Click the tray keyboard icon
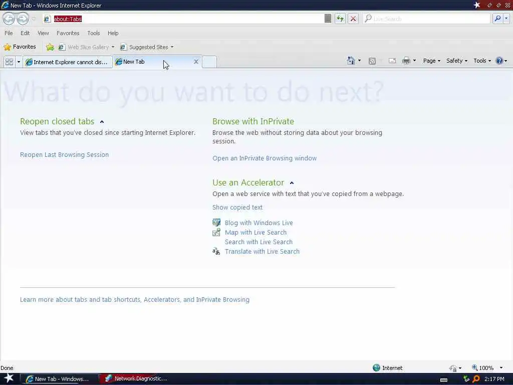Viewport: 513px width, 385px height. (444, 380)
